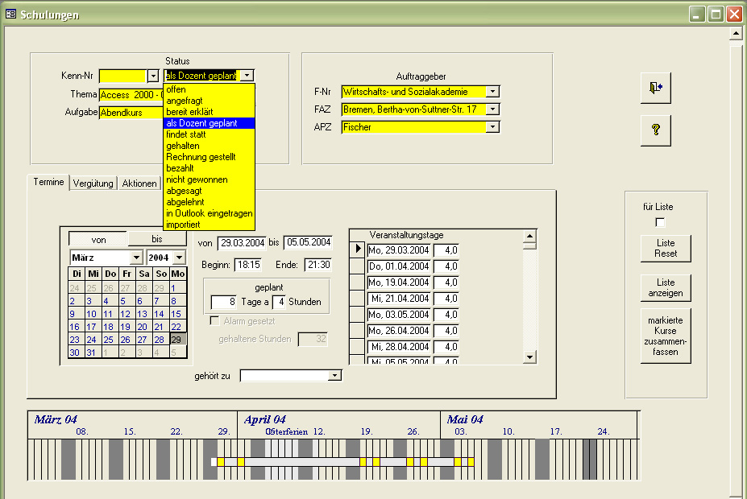Select day 29 in the März calendar
Viewport: 747px width, 499px height.
176,340
